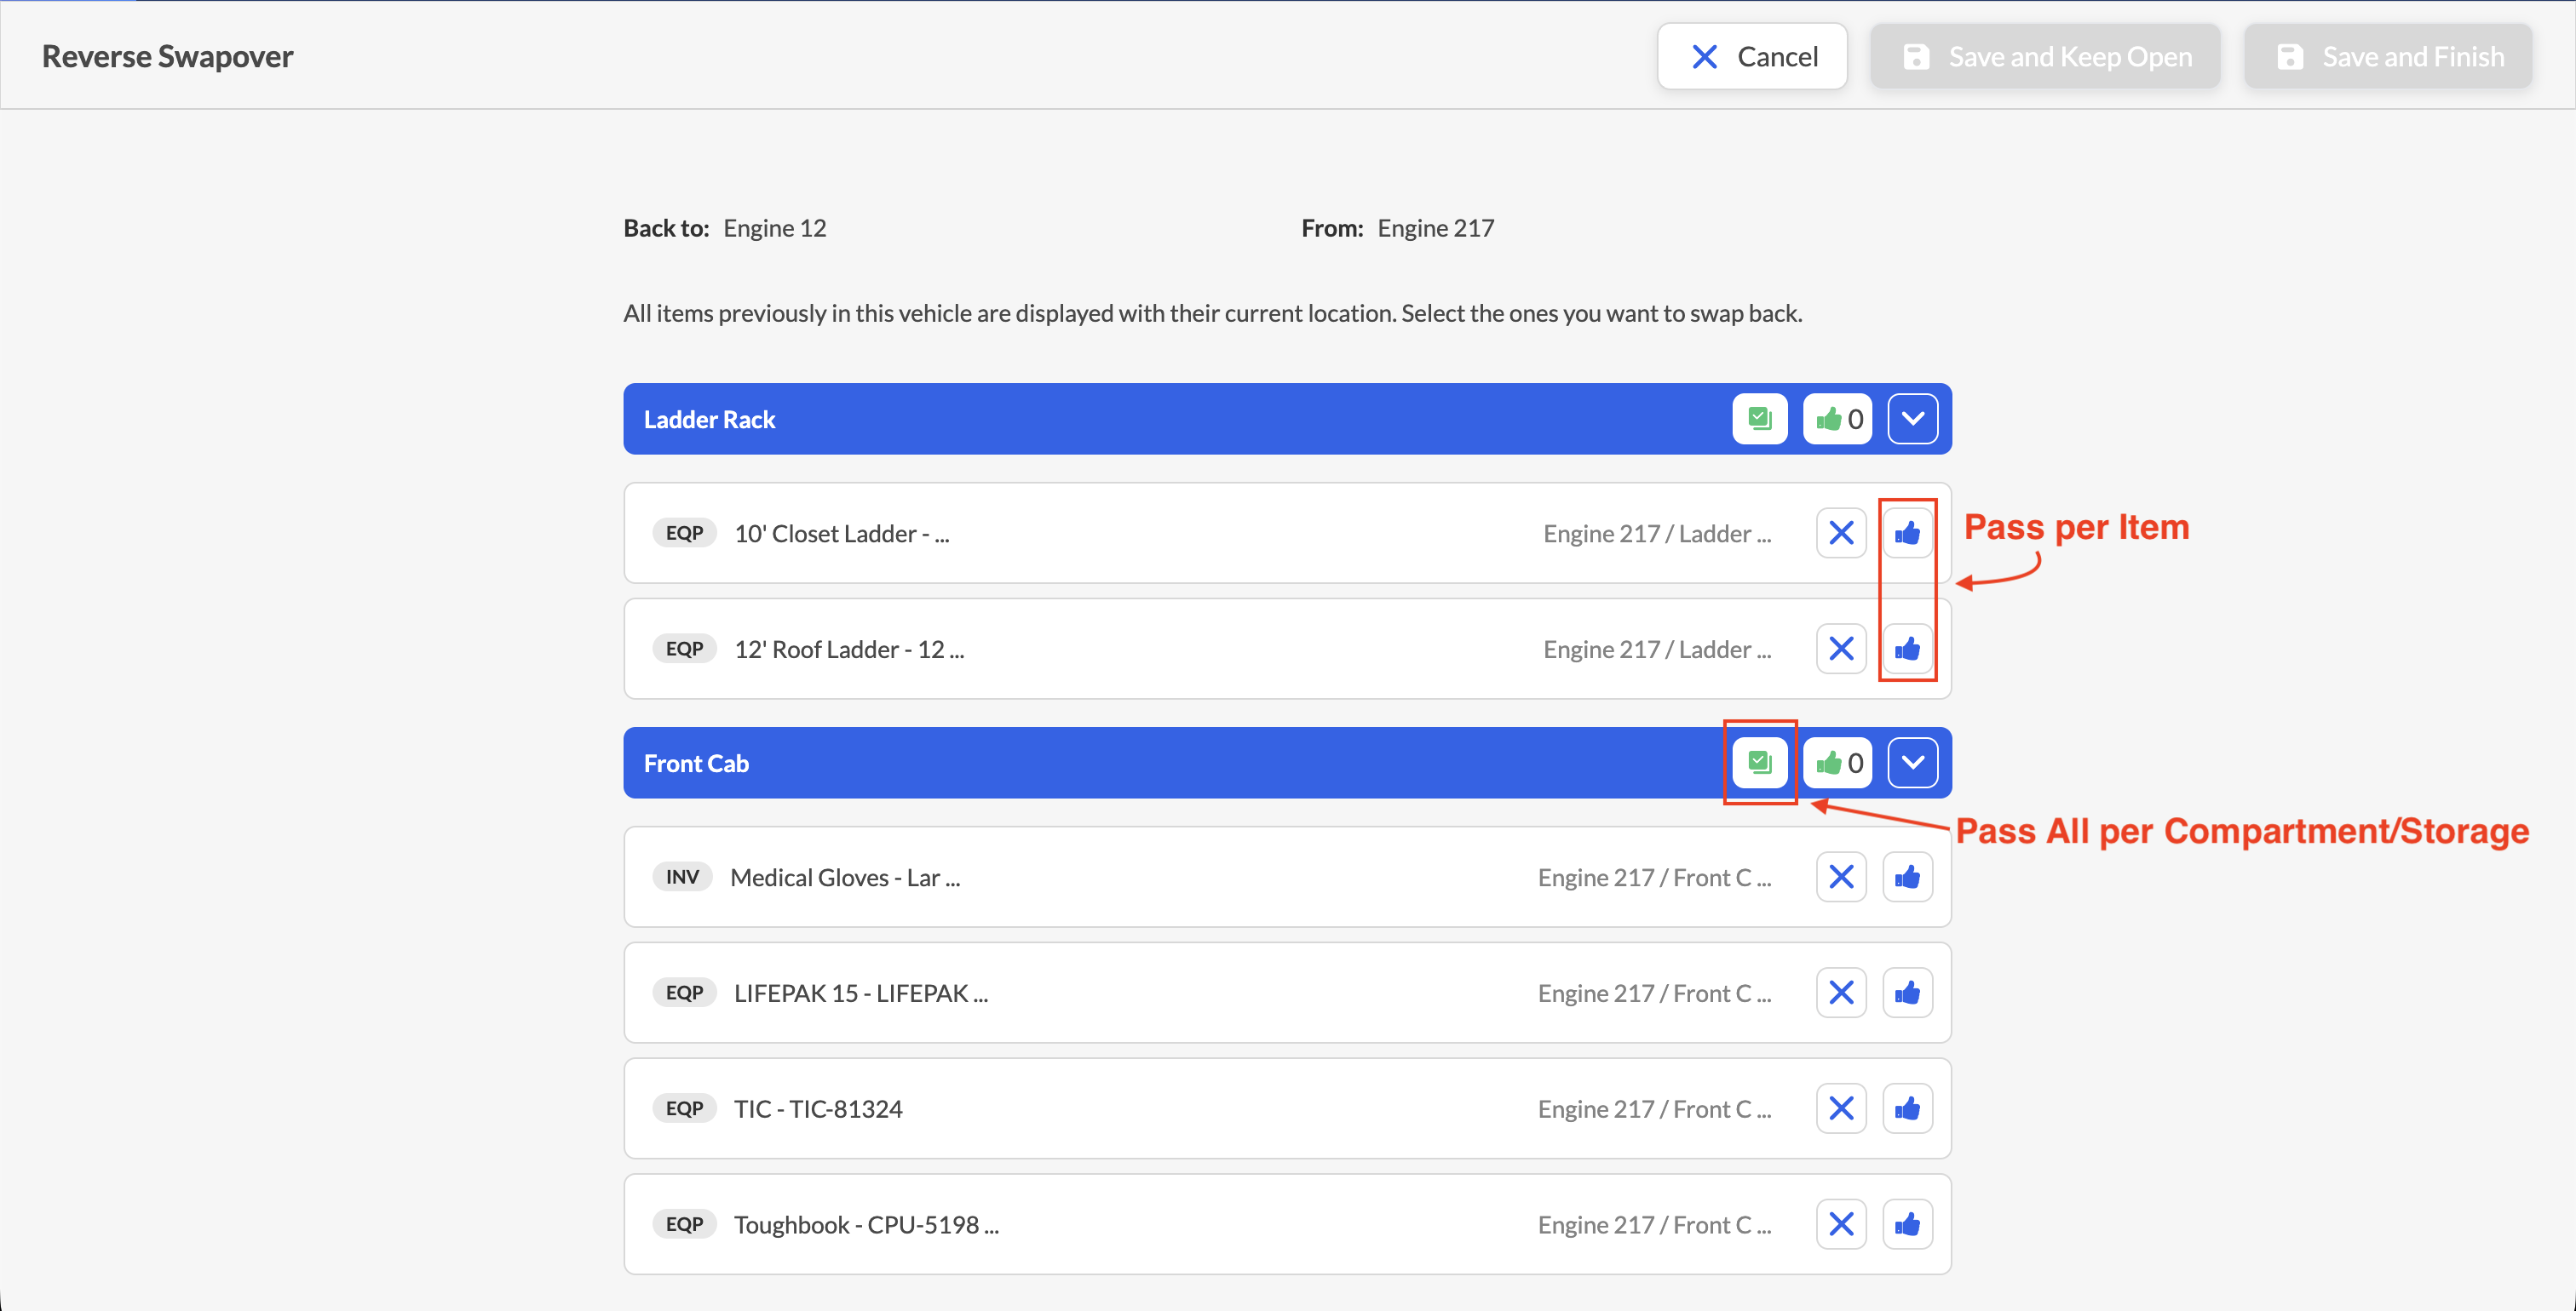Select the Front Cab header title
The height and width of the screenshot is (1311, 2576).
tap(696, 764)
